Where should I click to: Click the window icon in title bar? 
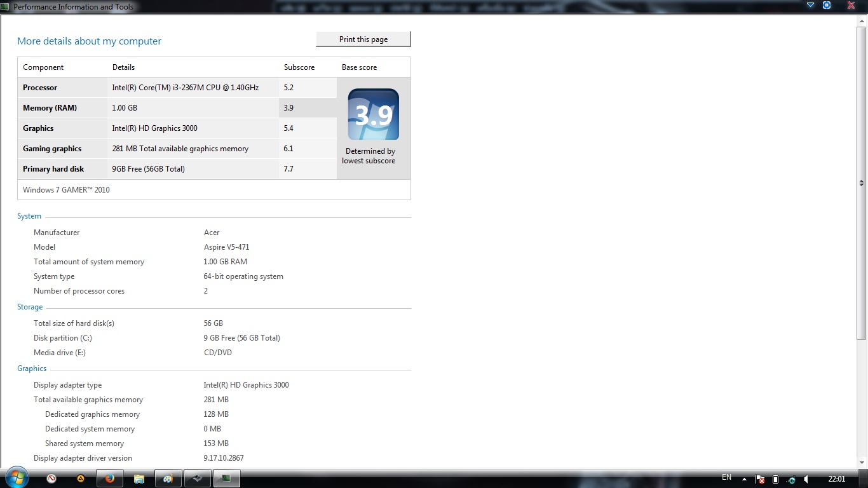pyautogui.click(x=6, y=7)
